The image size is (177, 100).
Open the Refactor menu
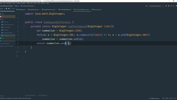24,3
